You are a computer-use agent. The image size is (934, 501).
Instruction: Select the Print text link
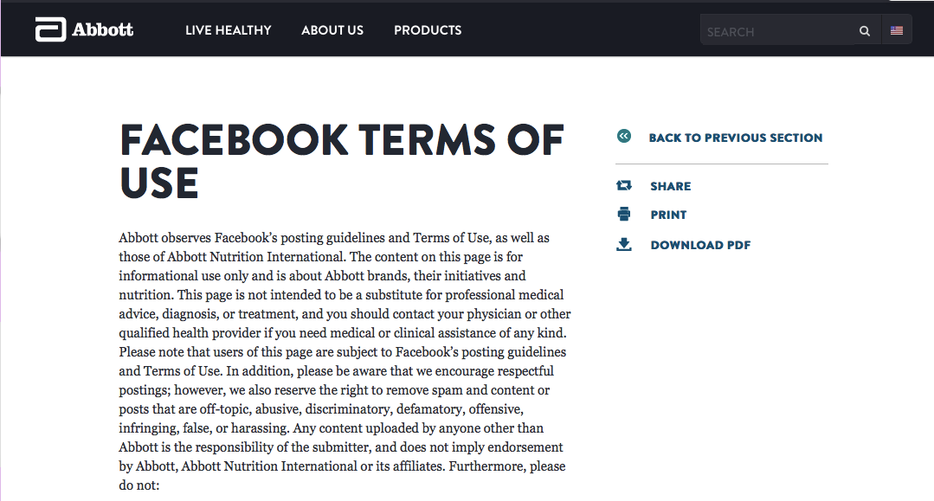tap(668, 215)
